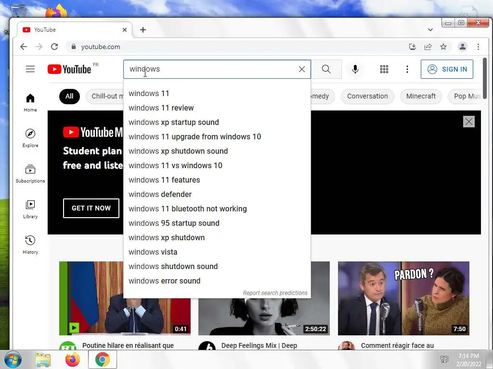Open the Windows Start menu orb
Image resolution: width=493 pixels, height=369 pixels.
coord(13,359)
